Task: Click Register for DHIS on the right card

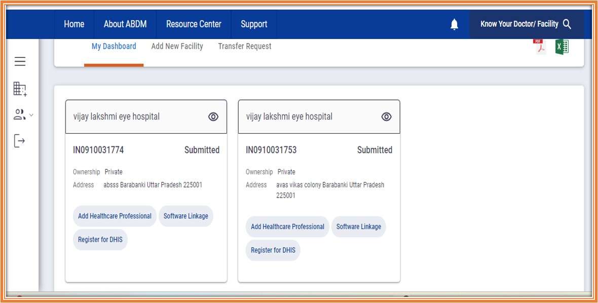Action: pos(273,250)
